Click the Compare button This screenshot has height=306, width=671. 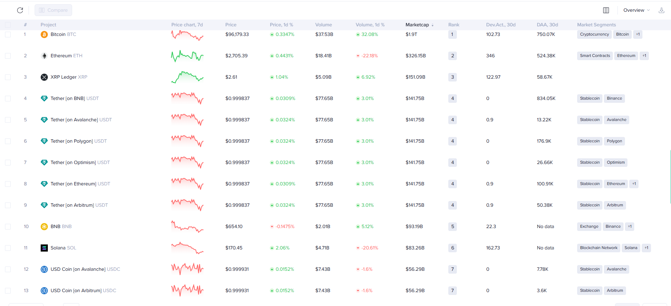53,10
